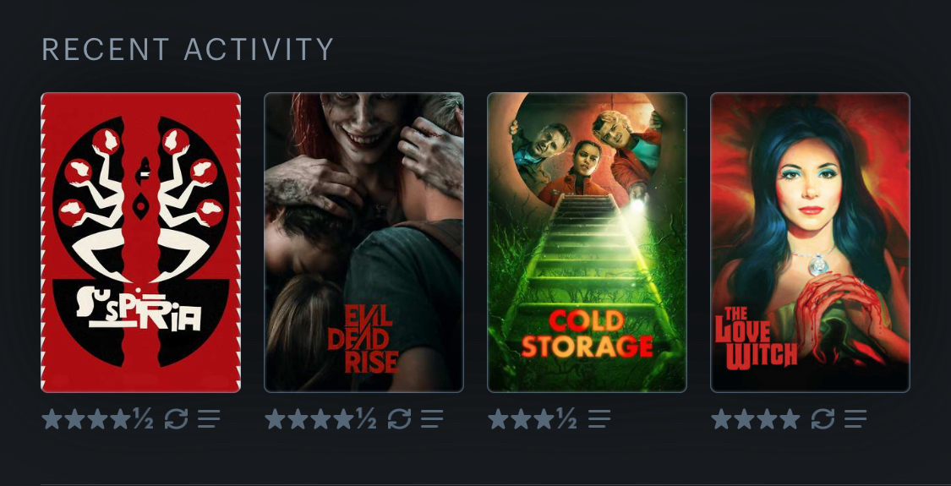This screenshot has width=951, height=486.
Task: Open the Recent Activity heading link
Action: coord(188,49)
